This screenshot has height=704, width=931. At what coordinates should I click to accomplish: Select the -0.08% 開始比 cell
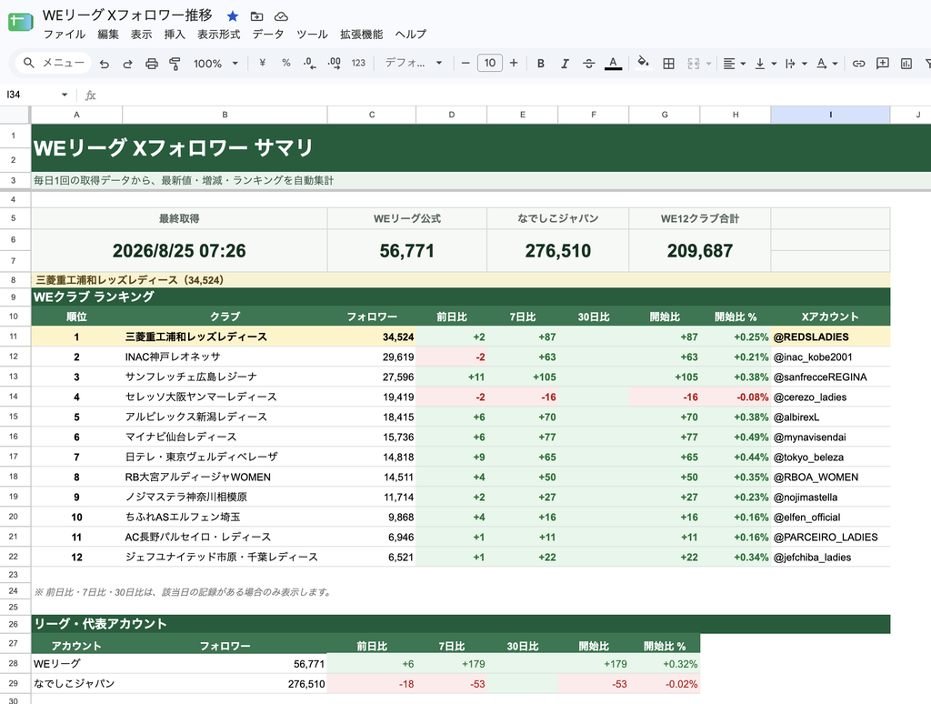point(735,397)
